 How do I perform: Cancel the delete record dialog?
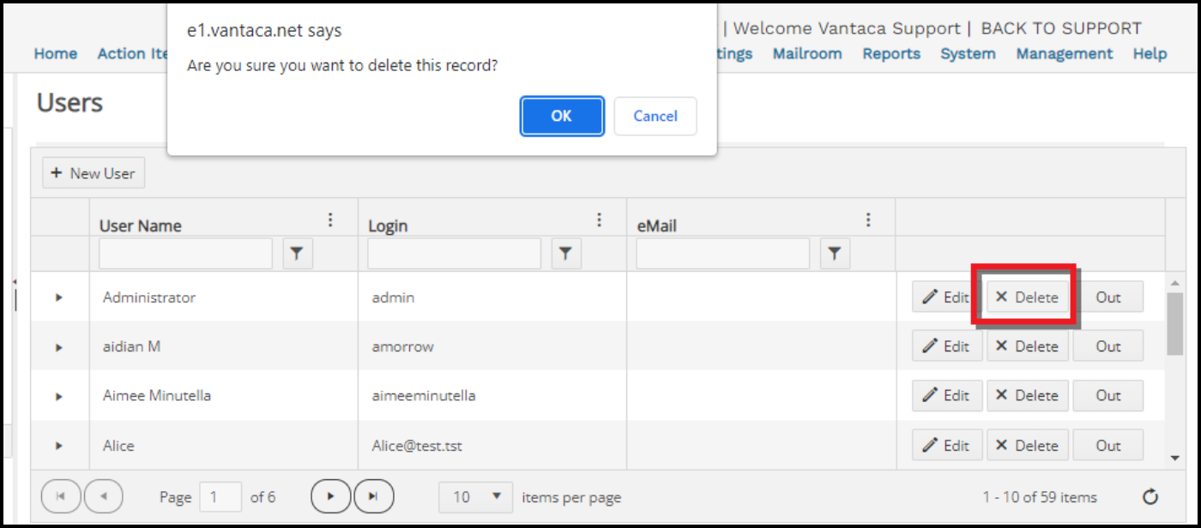pyautogui.click(x=655, y=116)
